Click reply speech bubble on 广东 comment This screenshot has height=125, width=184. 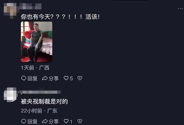[24, 121]
